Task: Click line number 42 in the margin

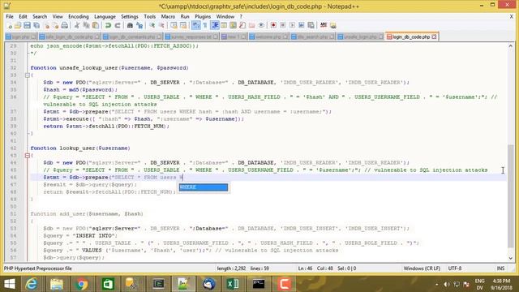Action: 13,148
